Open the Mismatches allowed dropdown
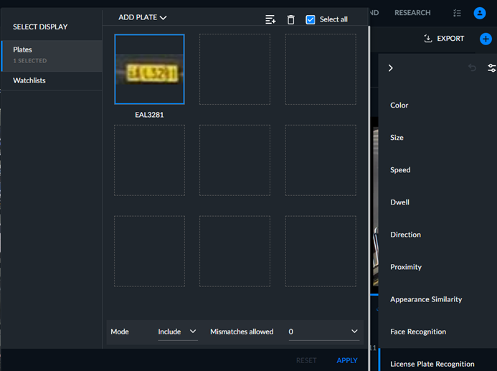Viewport: 497px width, 371px height. tap(323, 332)
